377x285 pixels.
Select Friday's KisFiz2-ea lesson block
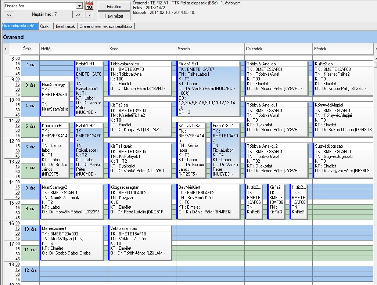pos(343,78)
